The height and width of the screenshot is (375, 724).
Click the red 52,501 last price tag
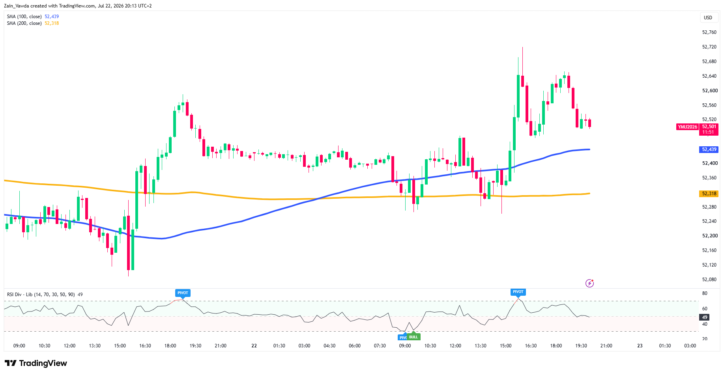click(x=709, y=129)
